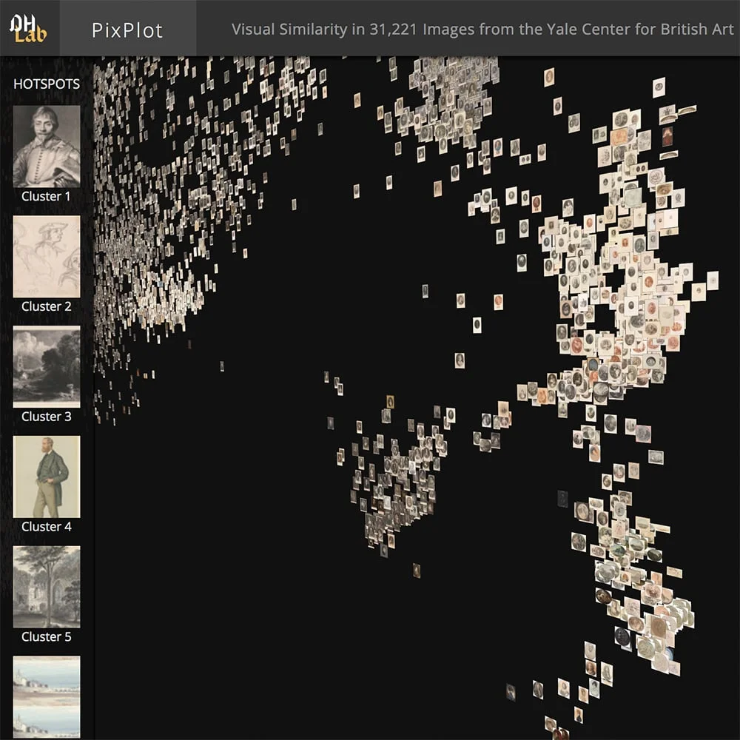Click the 'Cluster 4' label
The image size is (740, 740).
(x=46, y=527)
